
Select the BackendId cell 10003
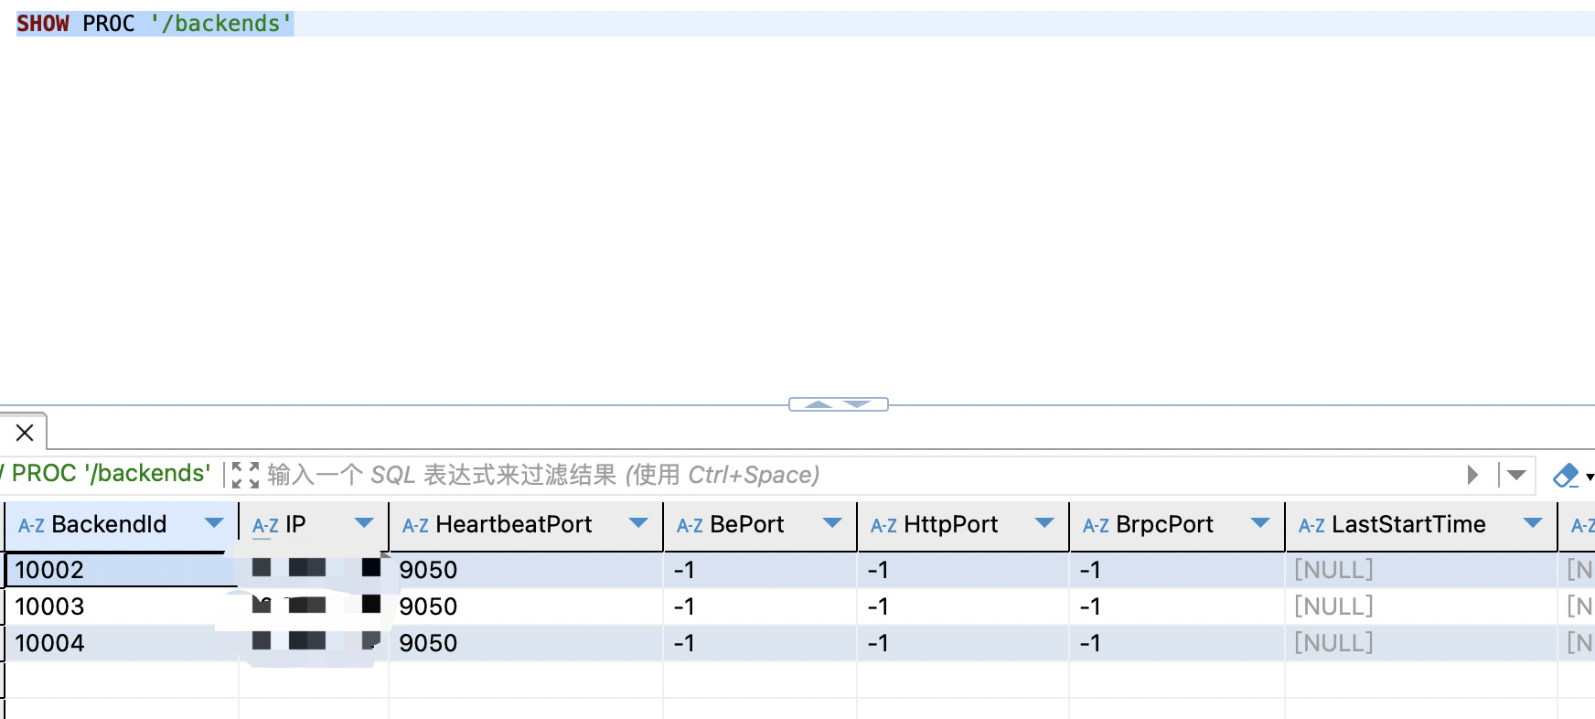[121, 606]
